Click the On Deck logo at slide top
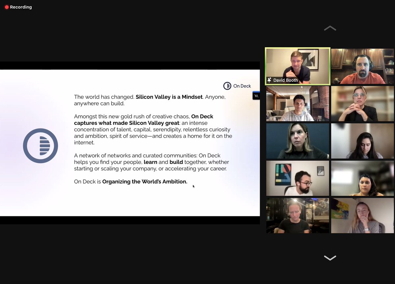This screenshot has height=284, width=395. coord(237,86)
